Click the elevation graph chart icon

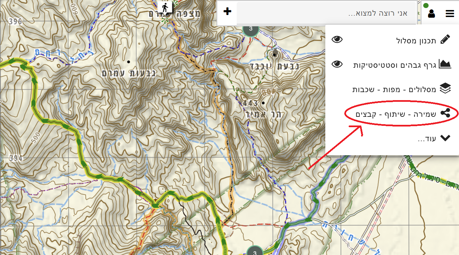click(445, 64)
